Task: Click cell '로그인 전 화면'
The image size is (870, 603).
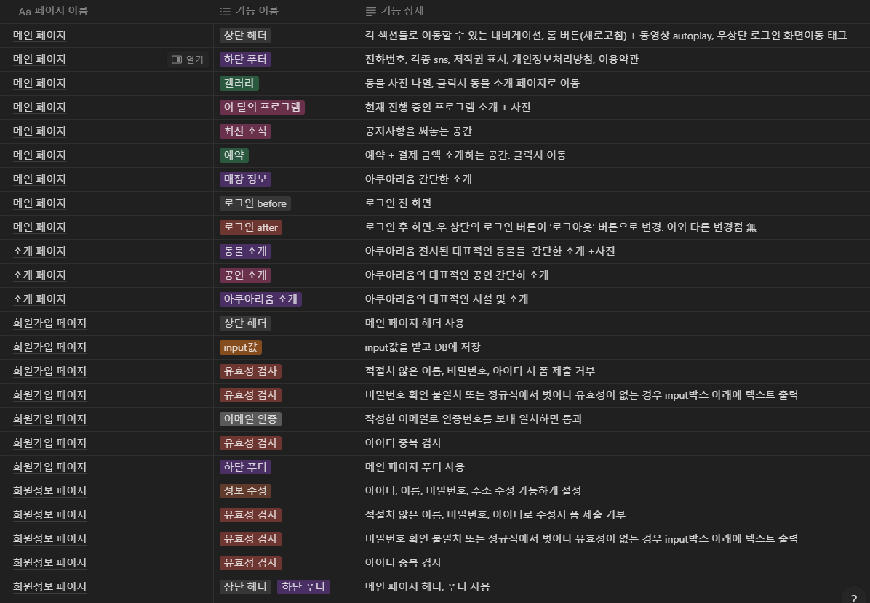Action: (x=398, y=203)
